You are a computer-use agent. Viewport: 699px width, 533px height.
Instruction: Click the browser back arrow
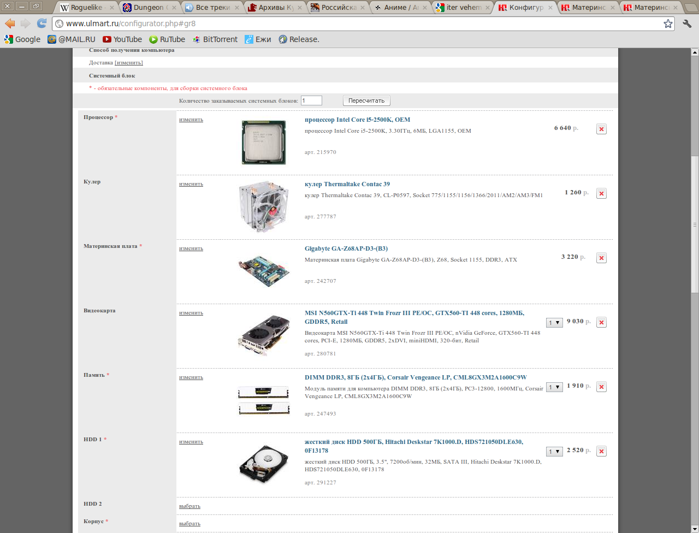click(10, 23)
